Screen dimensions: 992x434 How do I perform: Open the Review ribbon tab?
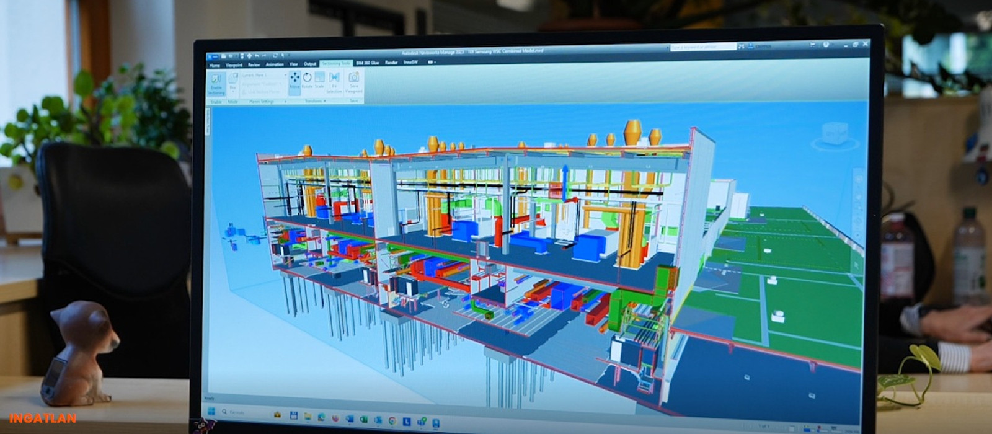click(x=254, y=64)
